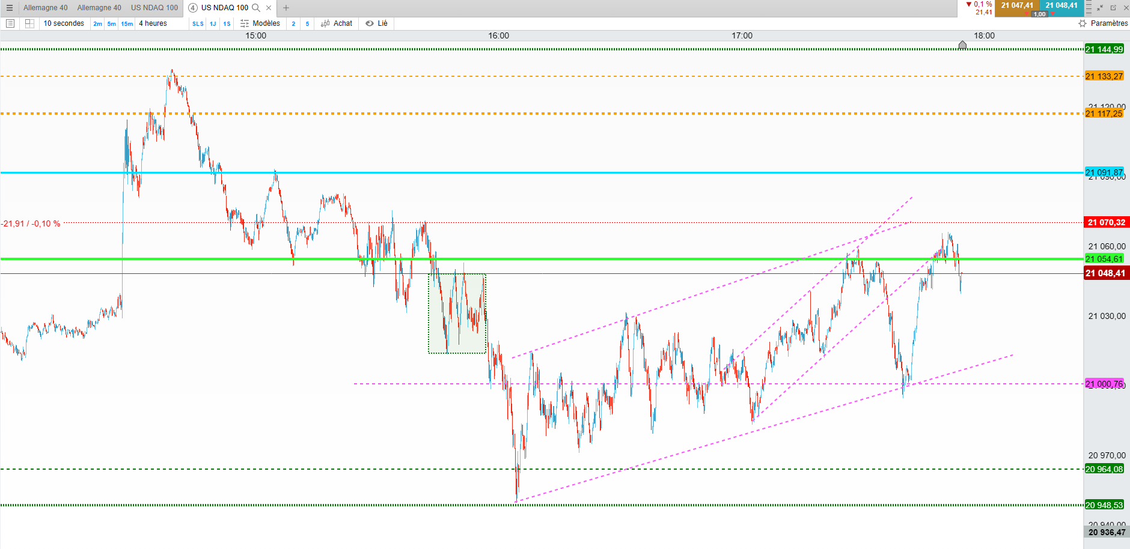The width and height of the screenshot is (1130, 549).
Task: Toggle the SLS quick button
Action: click(198, 23)
